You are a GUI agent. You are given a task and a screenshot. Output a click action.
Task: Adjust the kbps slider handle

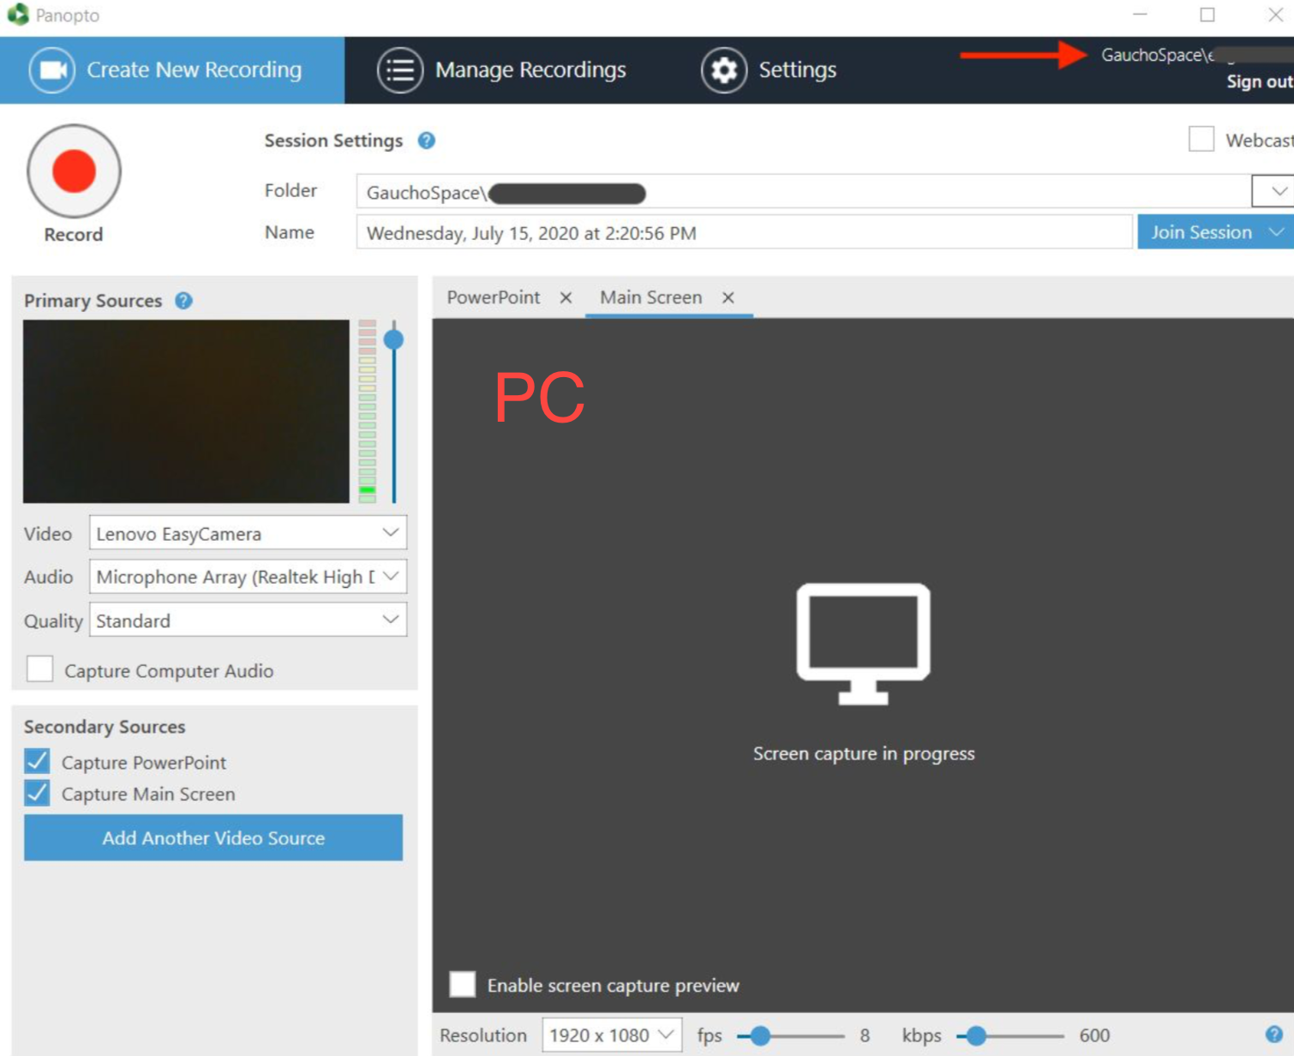(x=976, y=1035)
